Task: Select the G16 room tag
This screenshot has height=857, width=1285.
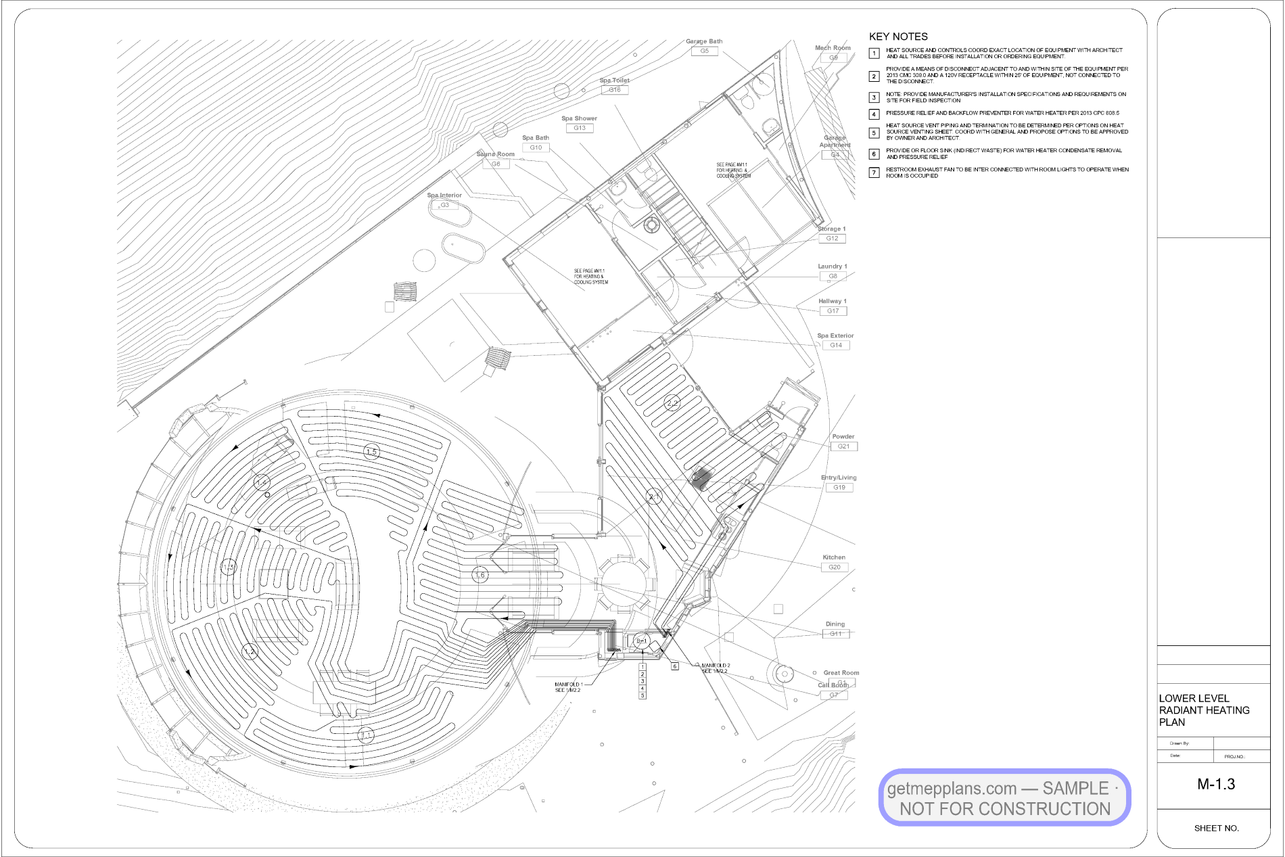Action: [x=615, y=90]
